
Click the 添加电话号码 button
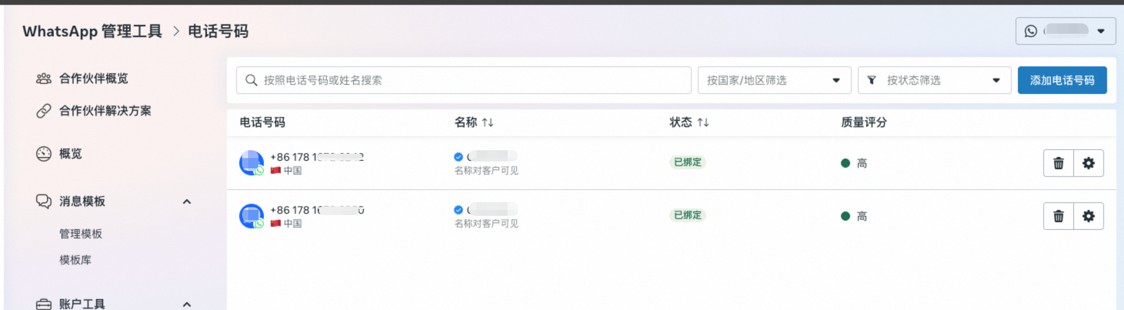tap(1062, 80)
